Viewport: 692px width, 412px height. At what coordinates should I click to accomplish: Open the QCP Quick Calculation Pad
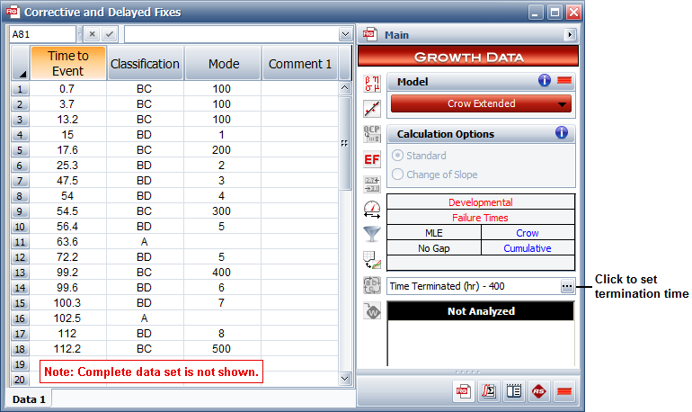click(x=372, y=134)
